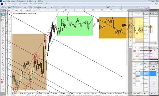Select the Blur tool
This screenshot has height=96, width=159.
[x=3, y=51]
